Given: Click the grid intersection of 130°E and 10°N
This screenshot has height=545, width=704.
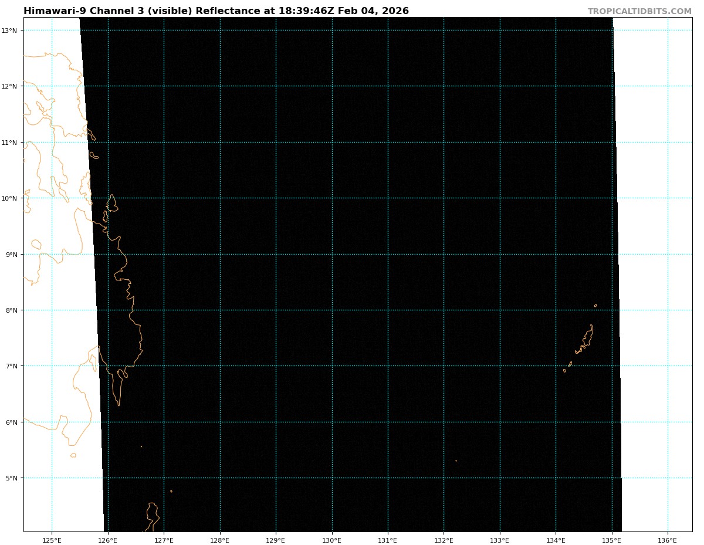Looking at the screenshot, I should click(x=332, y=198).
